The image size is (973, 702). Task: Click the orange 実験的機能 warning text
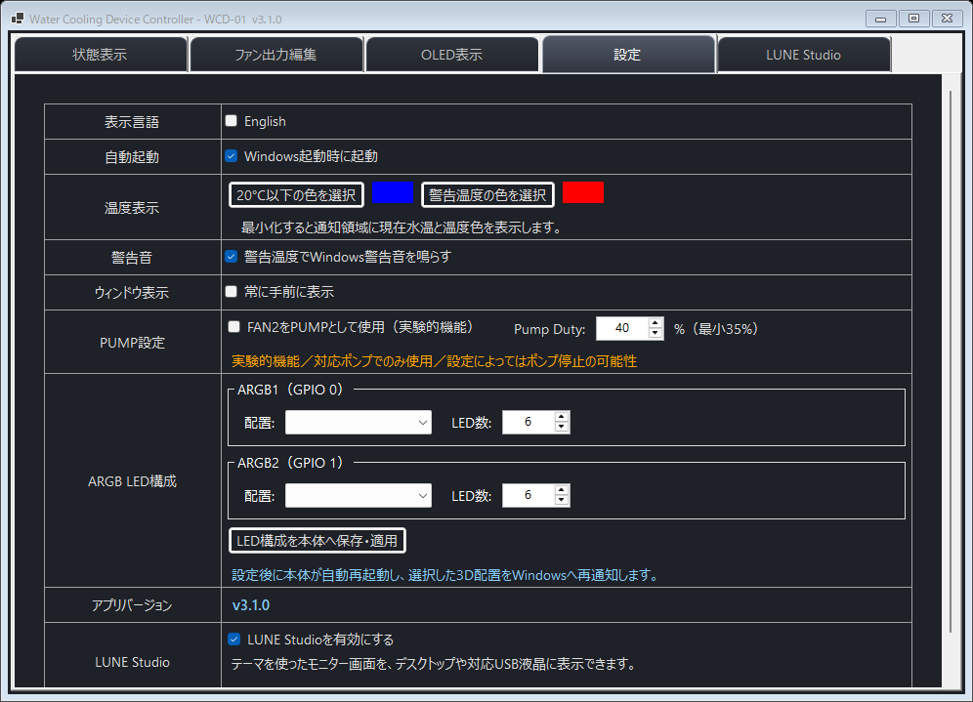(434, 361)
